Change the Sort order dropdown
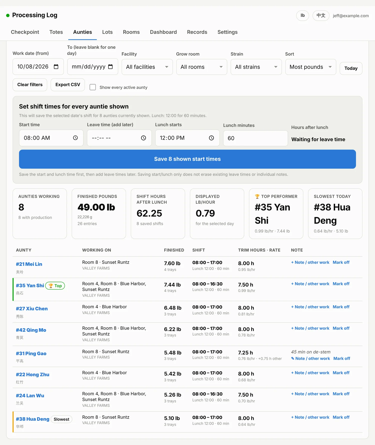The height and width of the screenshot is (445, 375). 311,67
